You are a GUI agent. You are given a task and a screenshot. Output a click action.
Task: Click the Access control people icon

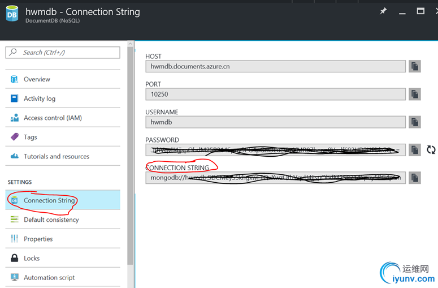[x=15, y=118]
